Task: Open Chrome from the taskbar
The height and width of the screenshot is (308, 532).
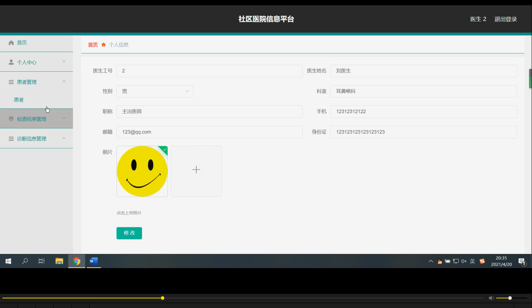Action: (x=77, y=261)
